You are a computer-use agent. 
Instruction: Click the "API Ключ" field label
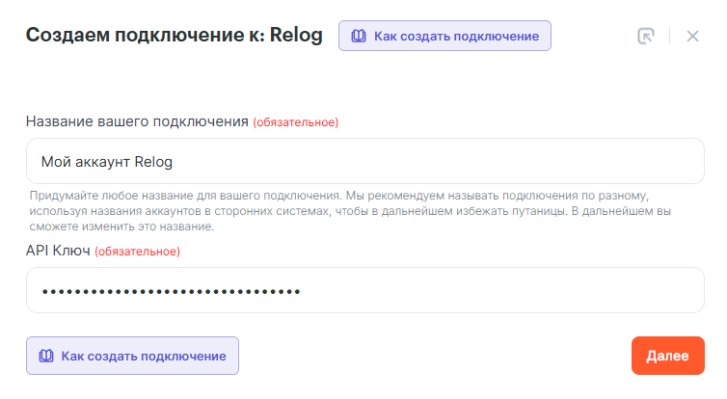pos(58,251)
